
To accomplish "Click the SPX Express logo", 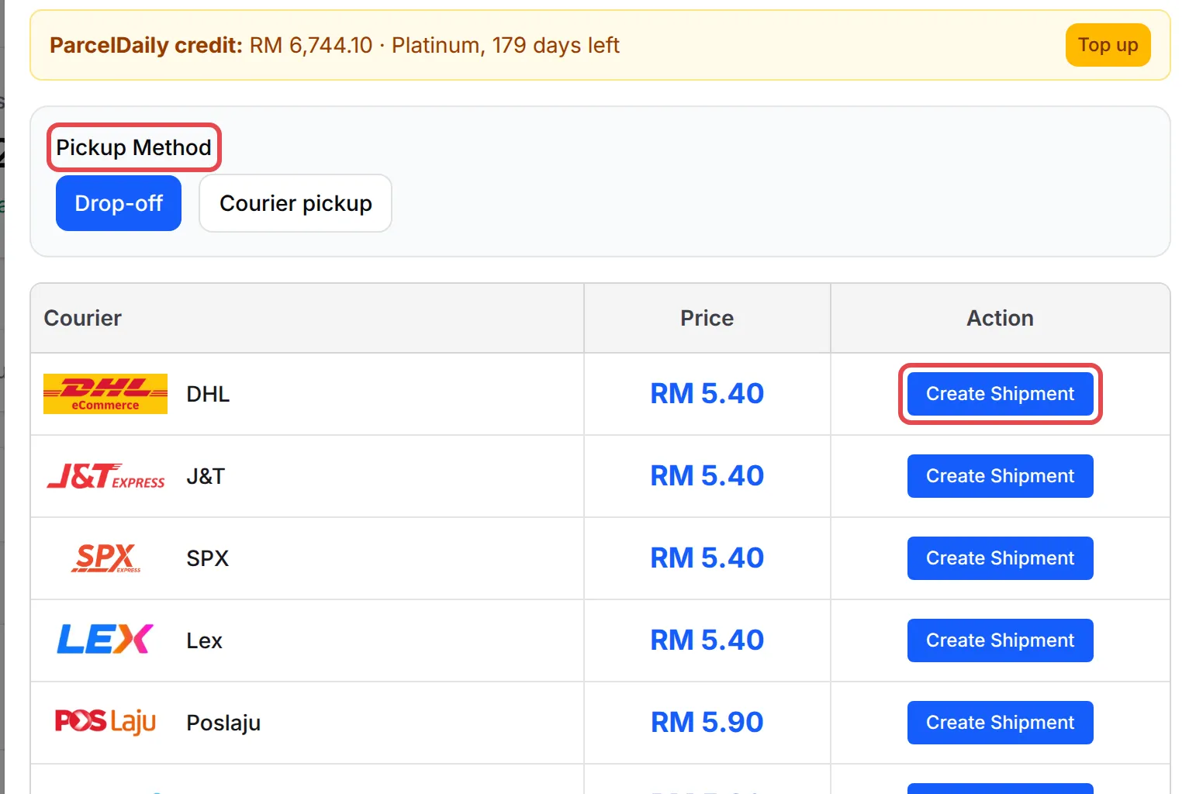I will pyautogui.click(x=105, y=558).
